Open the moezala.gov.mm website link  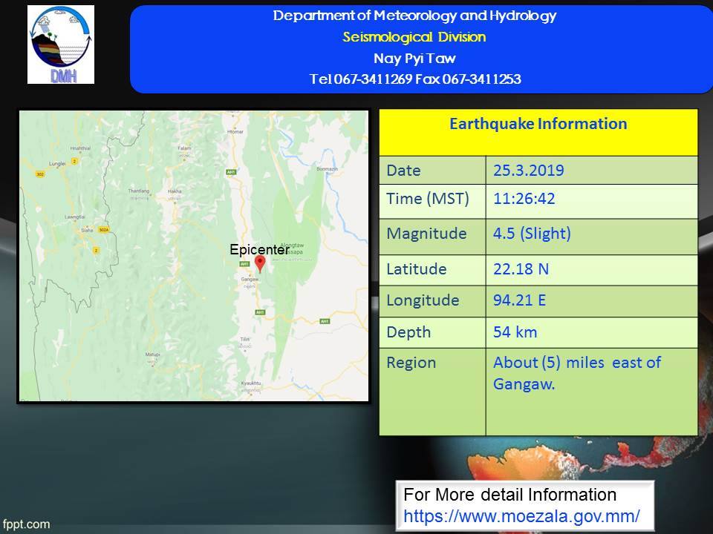(521, 513)
